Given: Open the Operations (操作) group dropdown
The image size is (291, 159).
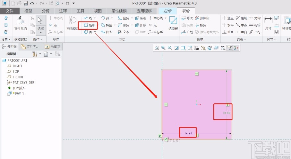Looking at the screenshot, I should point(38,39).
